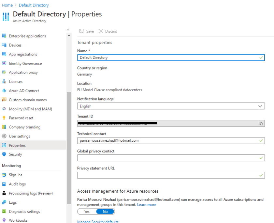Open App registrations menu item

(23, 54)
